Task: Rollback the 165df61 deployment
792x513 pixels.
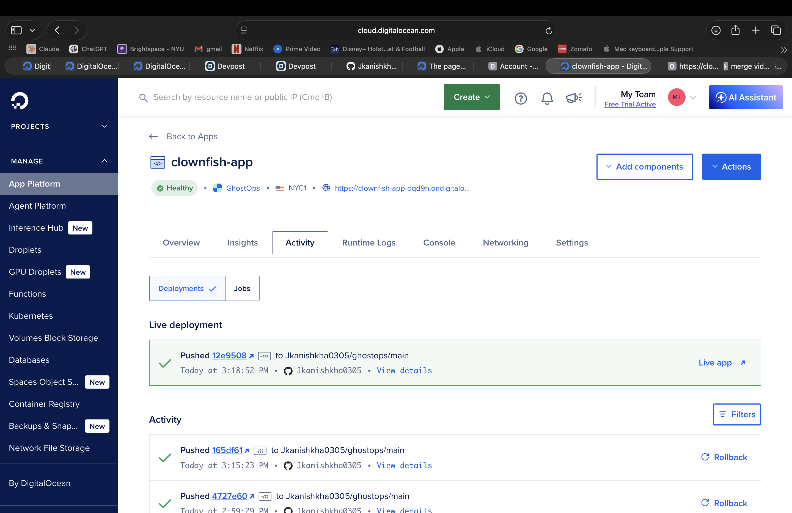Action: point(724,457)
